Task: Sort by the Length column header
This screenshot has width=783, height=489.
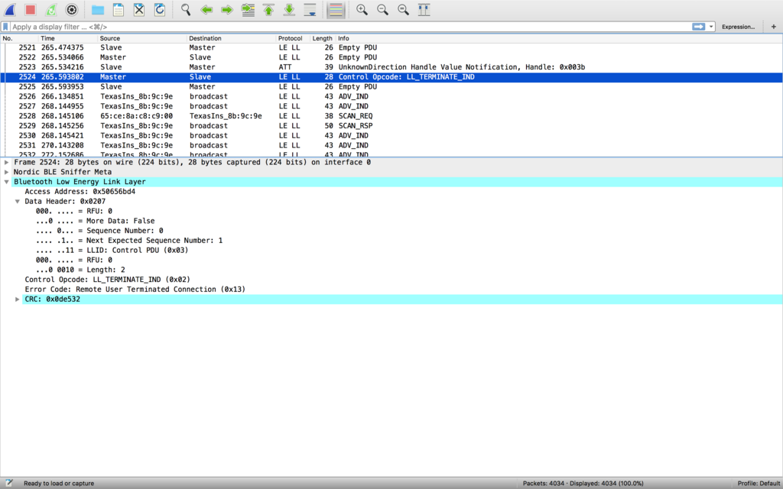Action: 322,38
